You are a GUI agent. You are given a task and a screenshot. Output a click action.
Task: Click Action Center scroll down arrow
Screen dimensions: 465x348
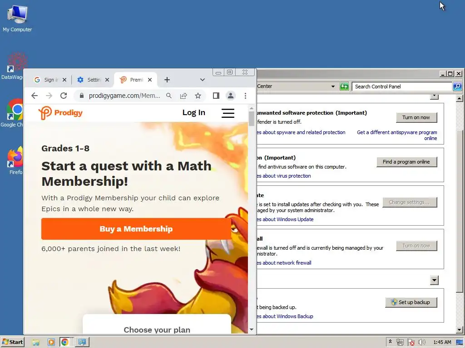pos(460,330)
